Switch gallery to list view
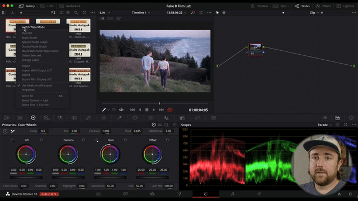358x201 pixels. coord(68,13)
